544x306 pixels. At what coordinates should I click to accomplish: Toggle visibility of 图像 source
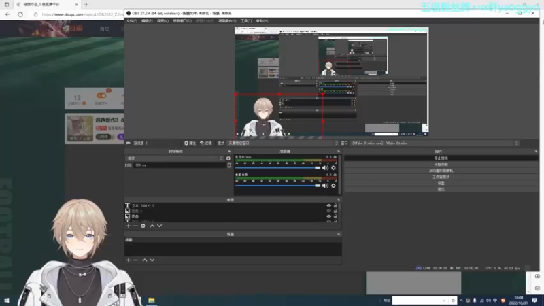coord(329,216)
